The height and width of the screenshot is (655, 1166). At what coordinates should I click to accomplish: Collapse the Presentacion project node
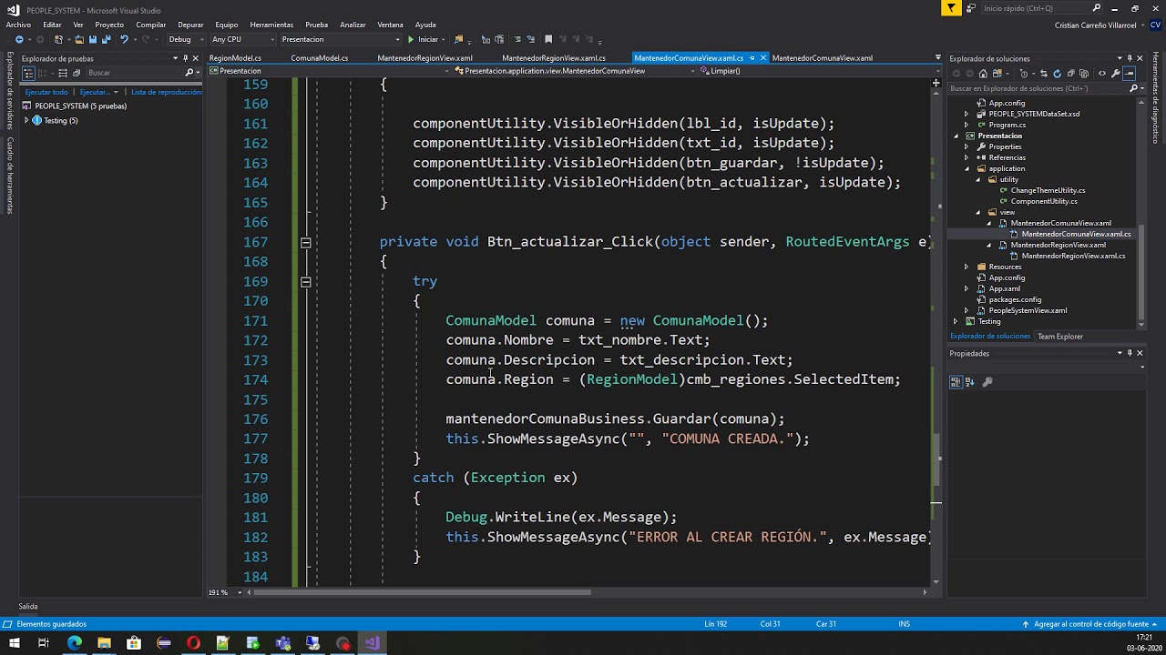tap(956, 136)
